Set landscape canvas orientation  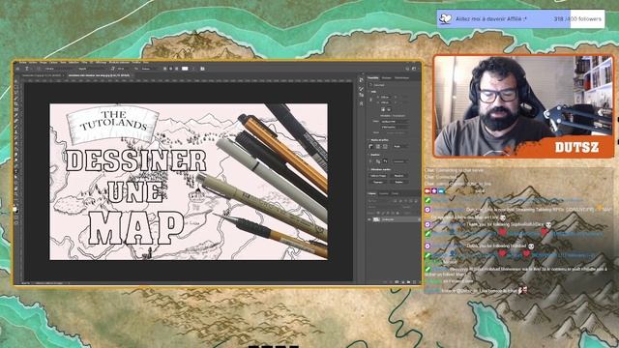pyautogui.click(x=389, y=109)
